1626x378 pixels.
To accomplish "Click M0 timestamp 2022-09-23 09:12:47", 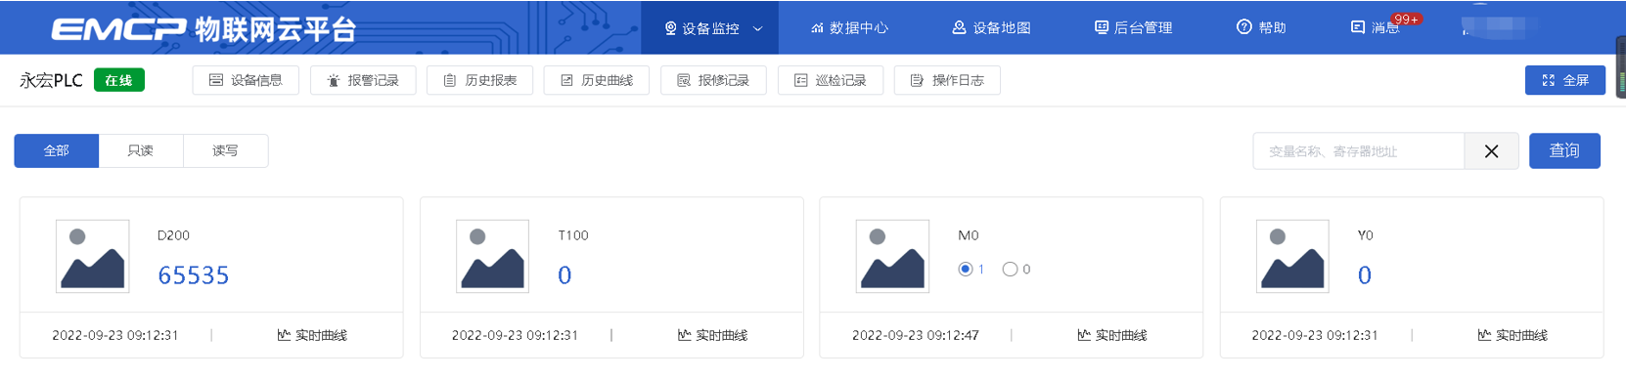I will coord(916,335).
